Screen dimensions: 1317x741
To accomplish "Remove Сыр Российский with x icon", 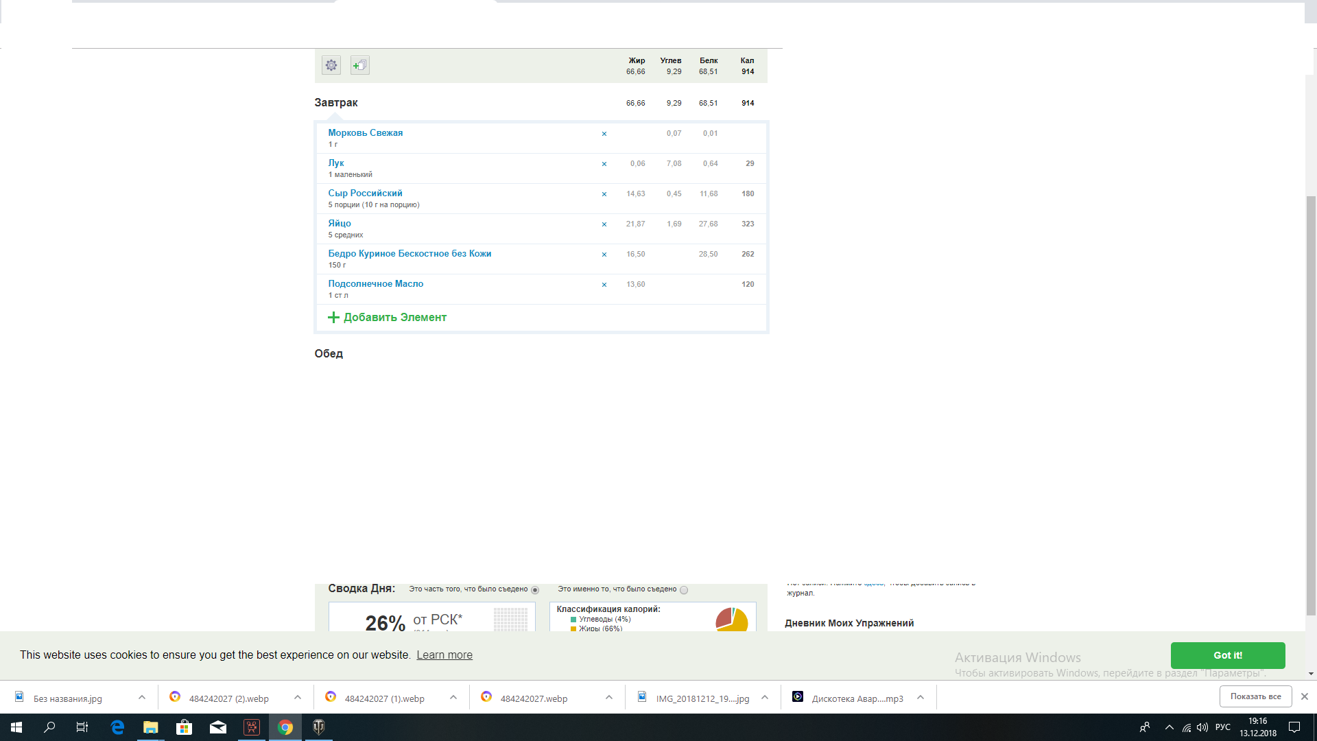I will tap(604, 194).
